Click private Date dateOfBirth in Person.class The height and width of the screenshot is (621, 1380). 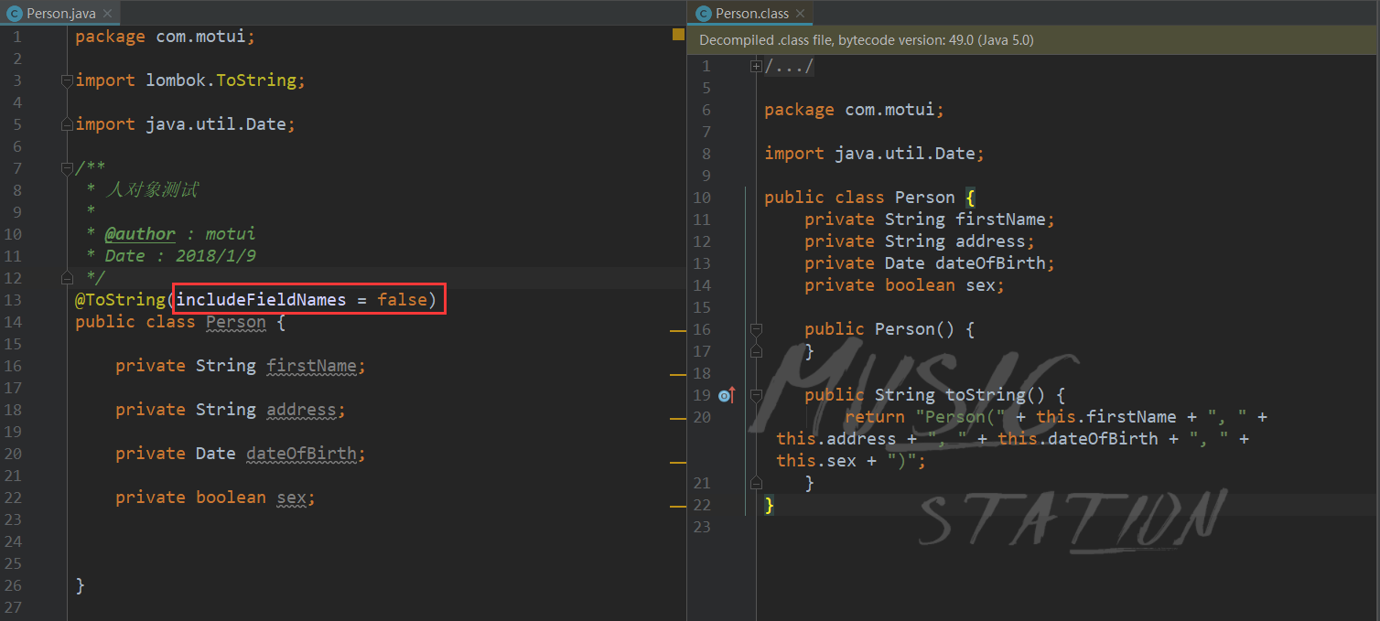click(x=930, y=263)
